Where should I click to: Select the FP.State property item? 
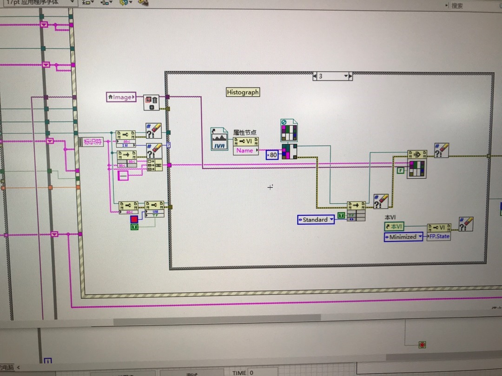pyautogui.click(x=439, y=236)
